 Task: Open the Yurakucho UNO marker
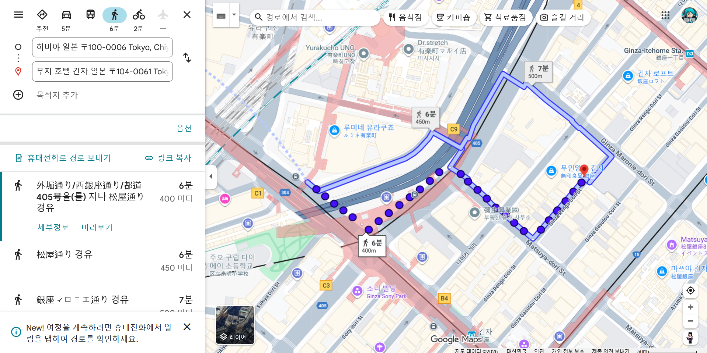tap(363, 53)
